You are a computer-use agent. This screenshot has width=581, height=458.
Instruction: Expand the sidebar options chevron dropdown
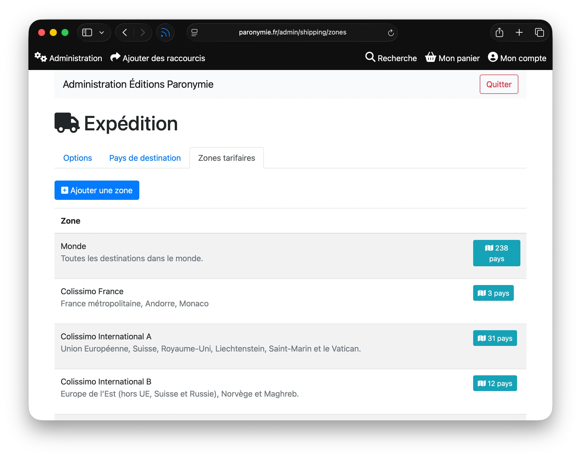point(102,32)
